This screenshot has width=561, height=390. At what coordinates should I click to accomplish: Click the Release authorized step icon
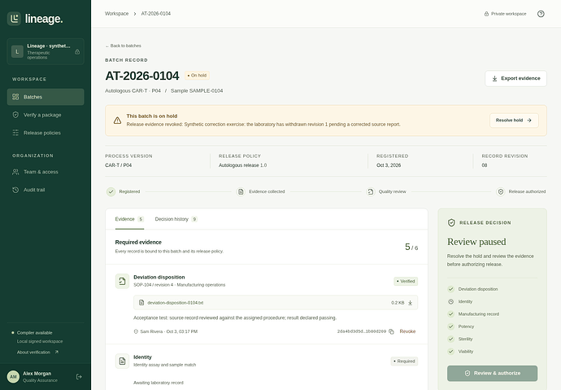(x=501, y=192)
